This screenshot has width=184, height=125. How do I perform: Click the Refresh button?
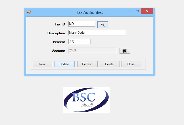[x=87, y=64]
